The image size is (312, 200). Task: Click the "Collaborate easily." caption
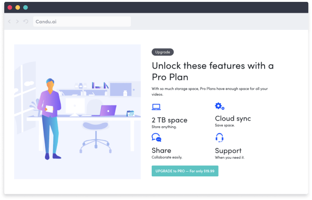click(x=167, y=157)
